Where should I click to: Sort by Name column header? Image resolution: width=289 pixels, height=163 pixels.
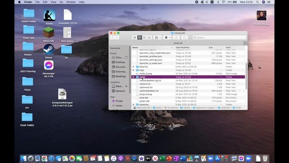point(153,48)
